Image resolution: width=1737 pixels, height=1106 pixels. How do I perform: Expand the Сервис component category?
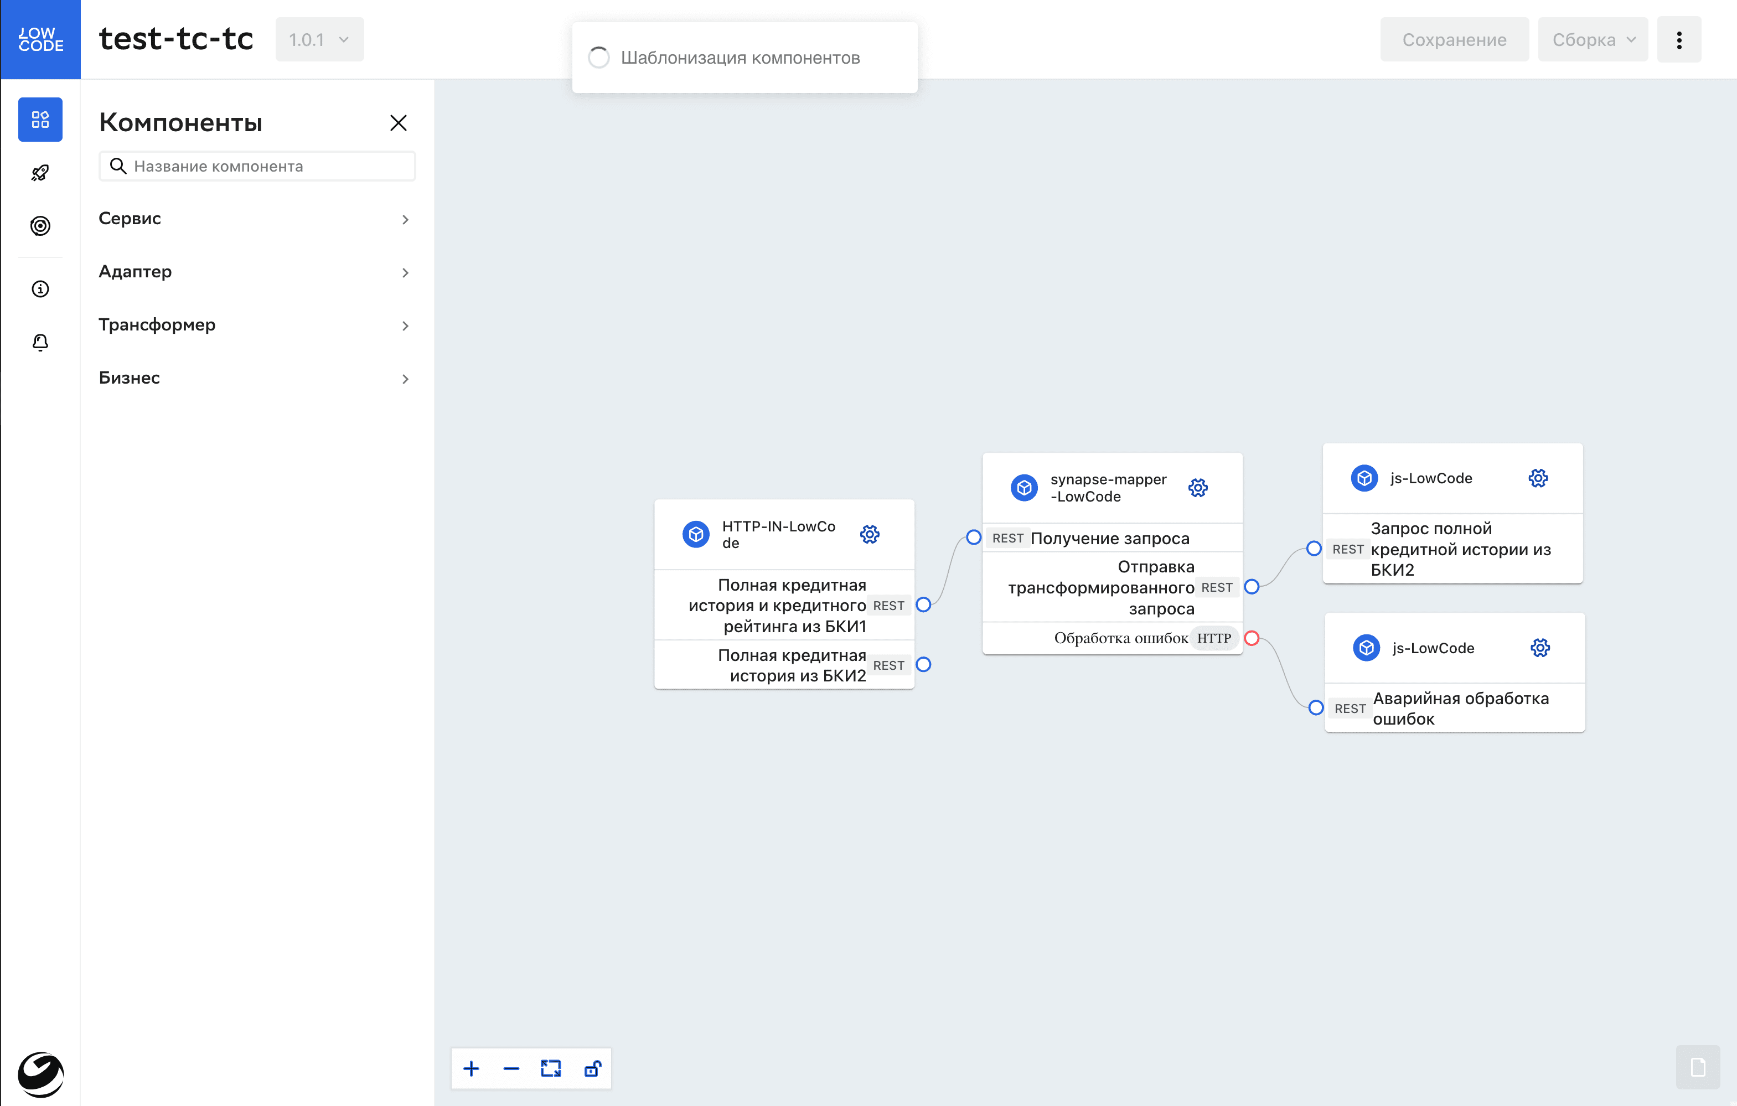[256, 219]
